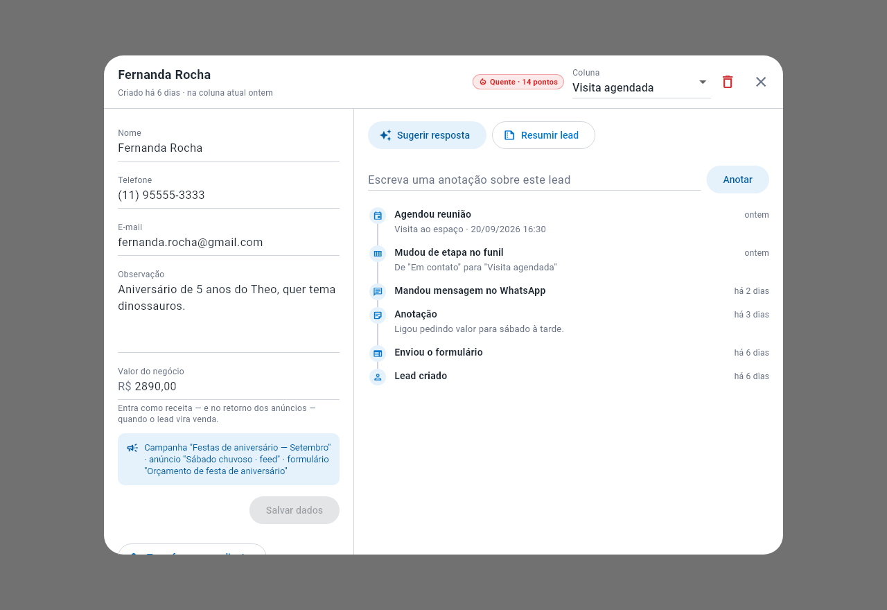This screenshot has width=887, height=610.
Task: Click the disabled Salvar dados button
Action: pos(295,510)
